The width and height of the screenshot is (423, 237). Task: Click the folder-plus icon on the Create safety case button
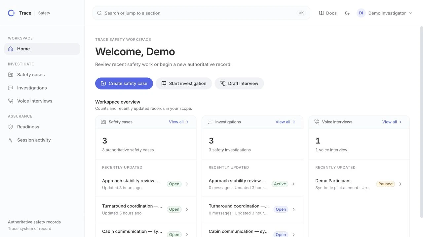pyautogui.click(x=103, y=84)
